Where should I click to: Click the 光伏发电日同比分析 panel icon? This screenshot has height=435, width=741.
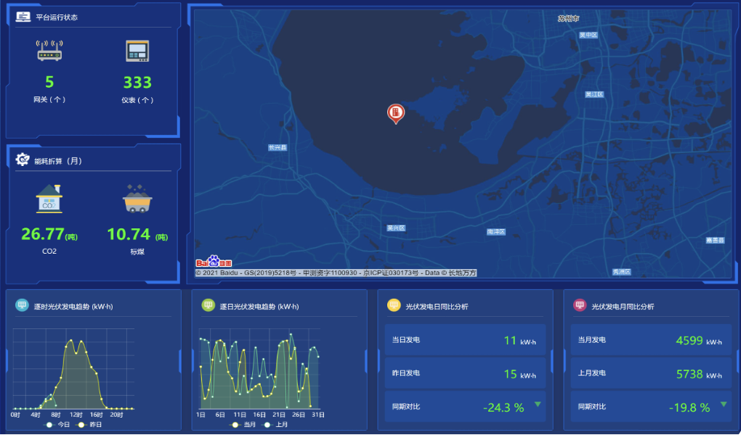coord(394,306)
